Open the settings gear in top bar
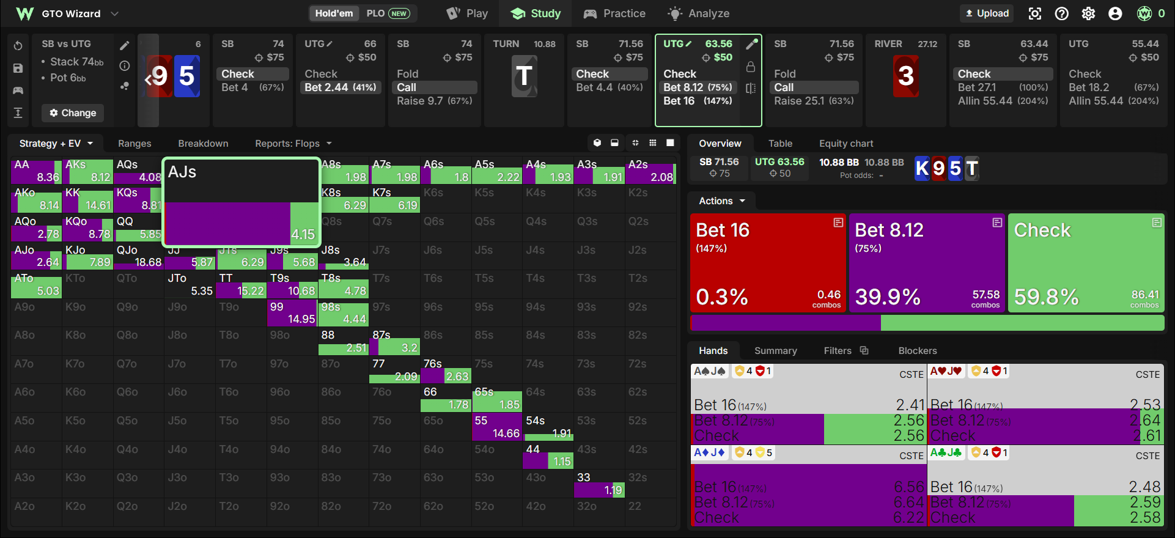 click(1088, 13)
